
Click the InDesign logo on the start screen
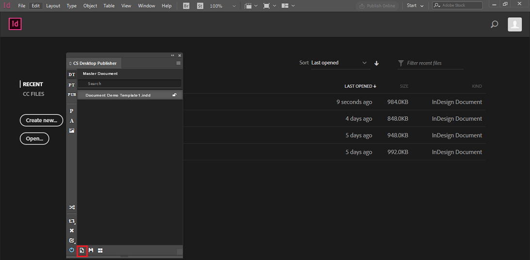pos(15,24)
